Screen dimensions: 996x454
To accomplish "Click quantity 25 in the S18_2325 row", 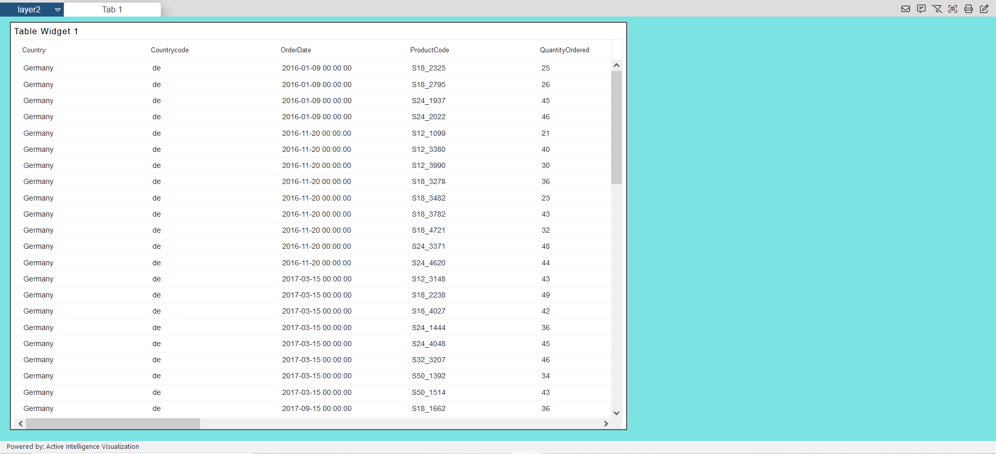I will pos(546,68).
